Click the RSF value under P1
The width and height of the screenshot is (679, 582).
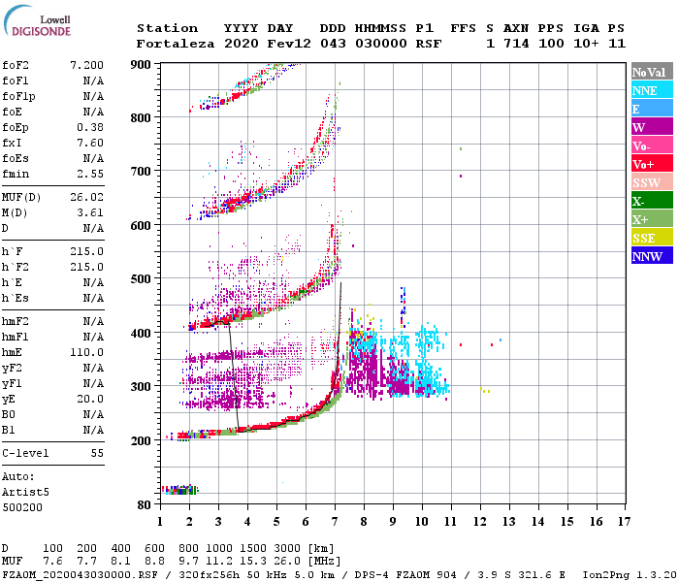[429, 44]
